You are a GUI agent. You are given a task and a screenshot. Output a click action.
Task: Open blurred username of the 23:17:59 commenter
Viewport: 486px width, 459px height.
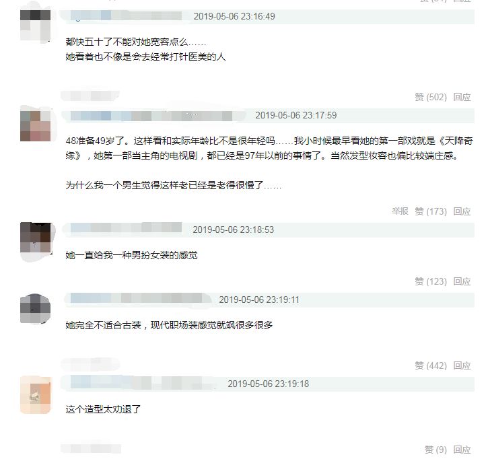(151, 116)
